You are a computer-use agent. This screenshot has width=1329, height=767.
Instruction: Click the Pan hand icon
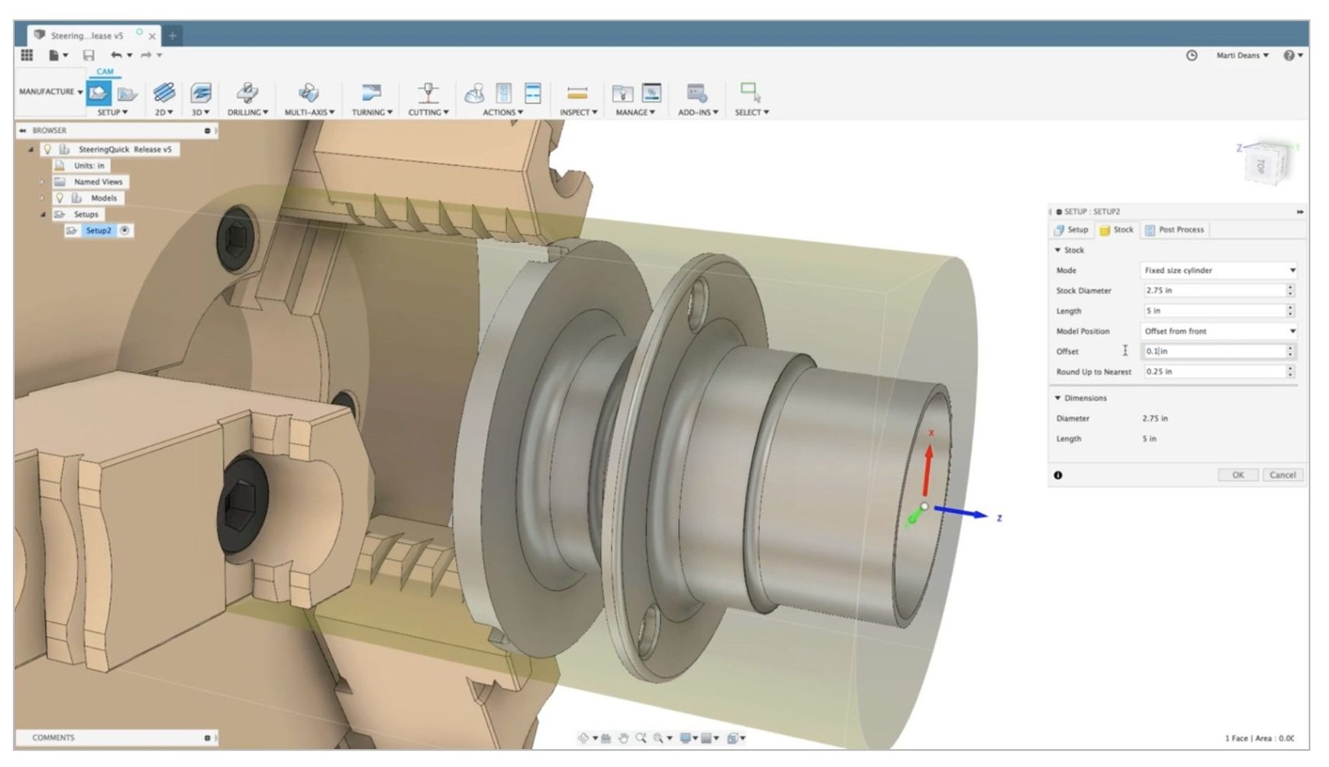coord(623,738)
